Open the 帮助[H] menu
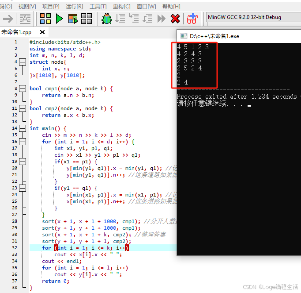 point(171,7)
